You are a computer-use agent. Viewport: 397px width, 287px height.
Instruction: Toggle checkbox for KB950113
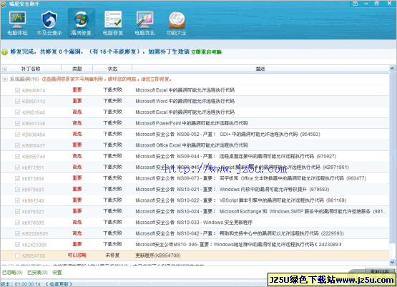(x=17, y=102)
